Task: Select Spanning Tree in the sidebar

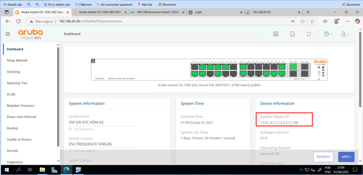Action: (17, 83)
